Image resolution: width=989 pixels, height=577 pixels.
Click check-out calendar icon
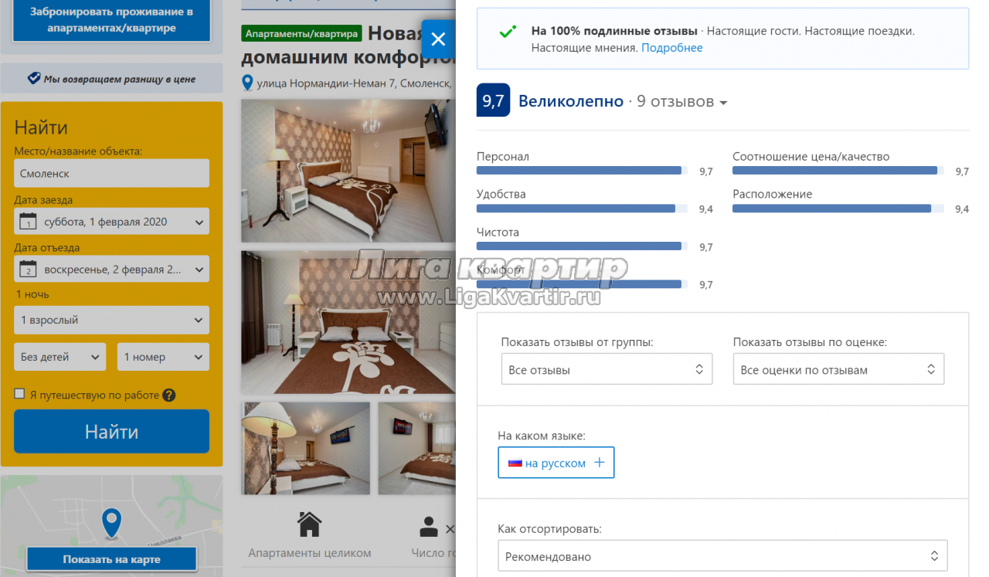click(28, 270)
